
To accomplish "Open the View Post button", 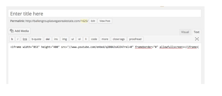I will coord(105,21).
